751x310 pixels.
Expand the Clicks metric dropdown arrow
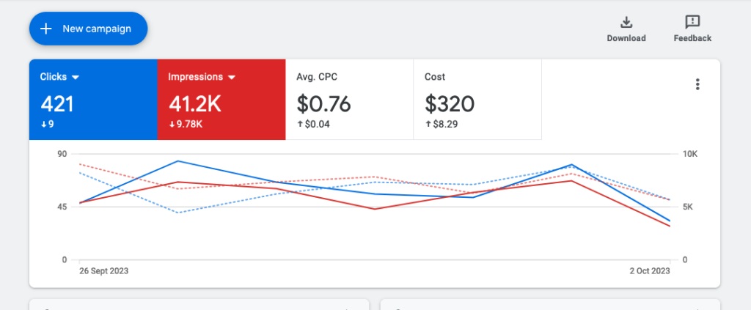[76, 77]
